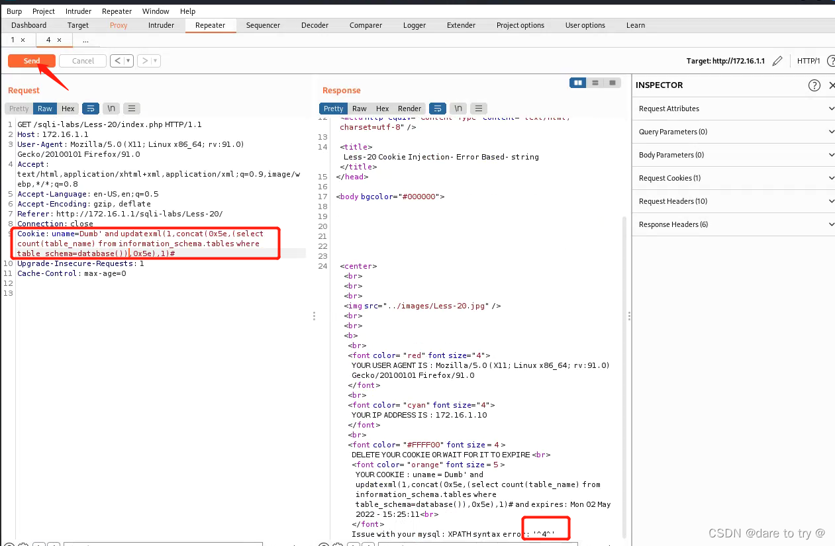
Task: Switch to Project options tab
Action: coord(520,25)
